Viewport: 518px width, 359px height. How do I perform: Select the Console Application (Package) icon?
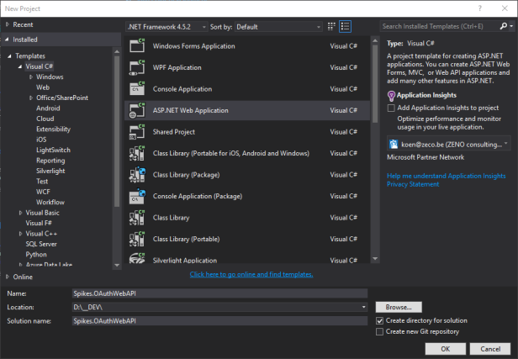tap(137, 196)
